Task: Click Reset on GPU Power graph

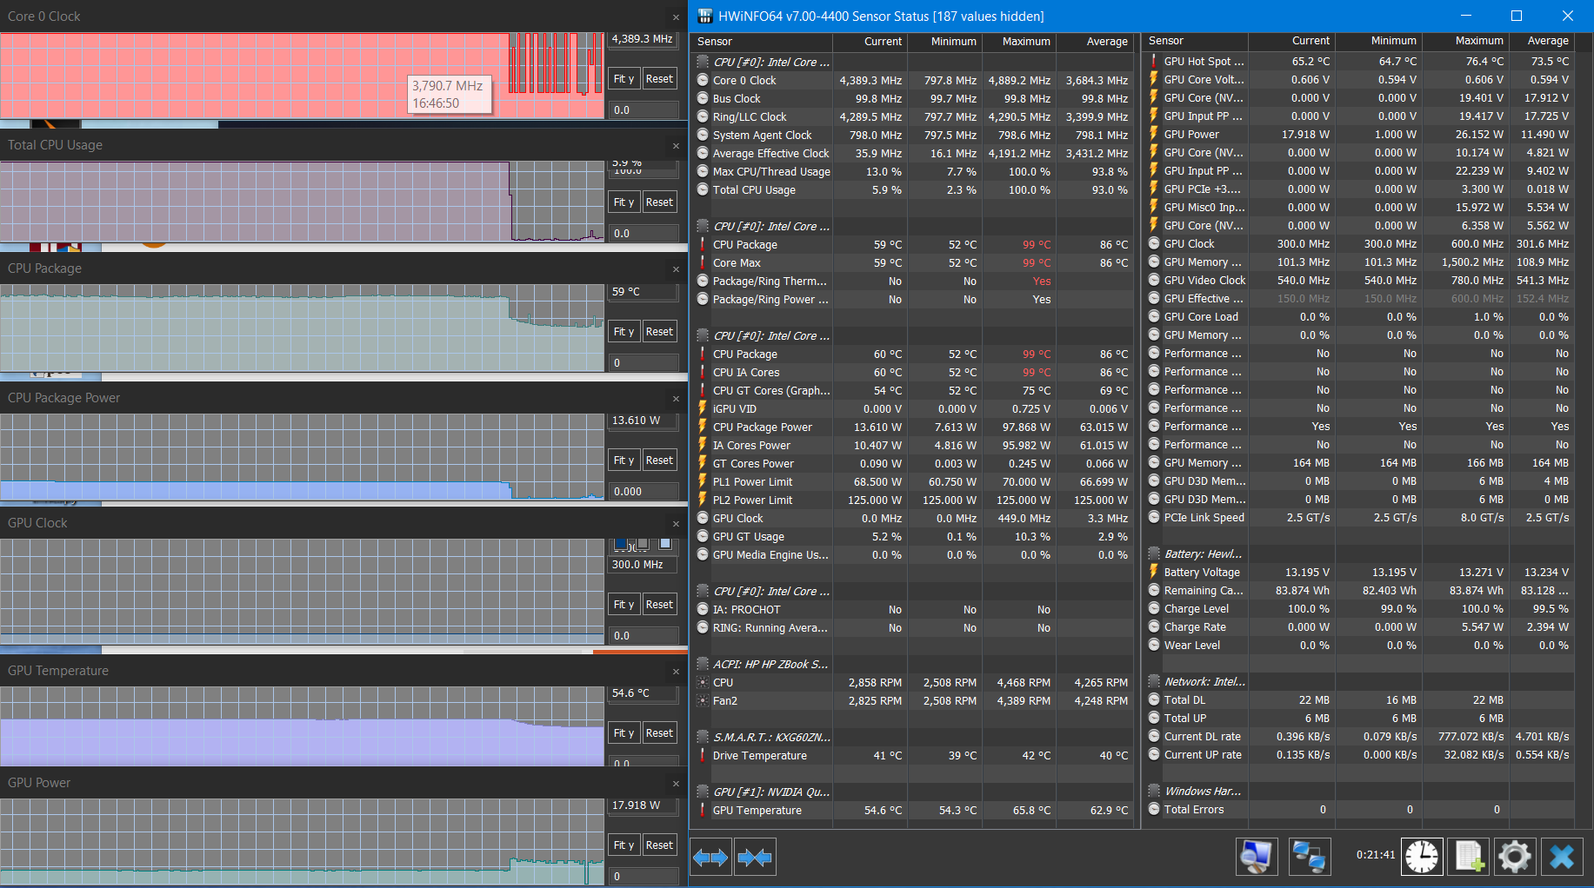Action: point(659,845)
